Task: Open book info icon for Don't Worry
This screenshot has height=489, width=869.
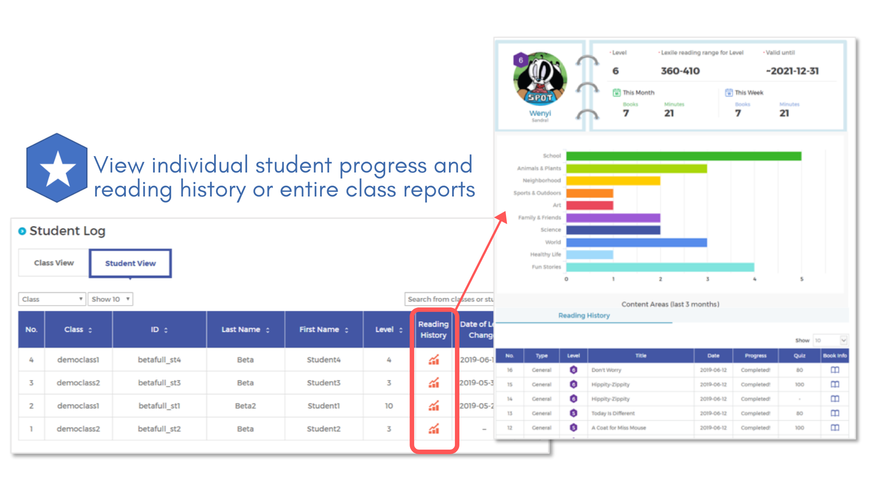Action: pyautogui.click(x=835, y=370)
